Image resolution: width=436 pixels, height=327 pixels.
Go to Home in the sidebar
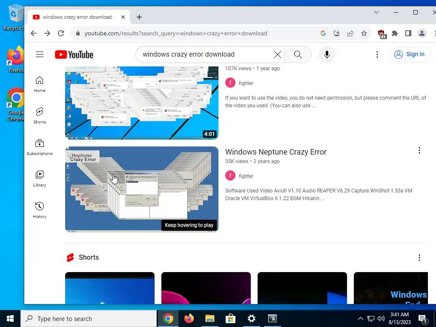40,84
